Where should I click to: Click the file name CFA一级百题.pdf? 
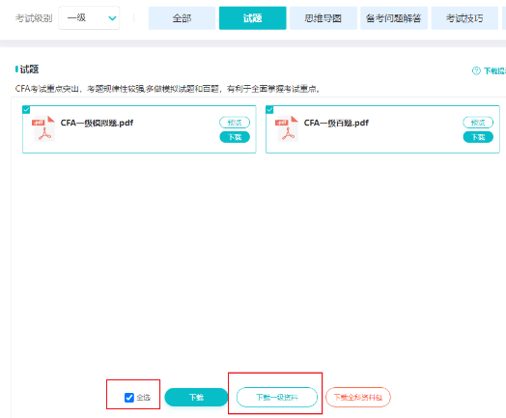[336, 123]
